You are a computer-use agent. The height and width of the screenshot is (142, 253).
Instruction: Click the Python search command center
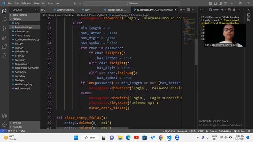point(132,3)
